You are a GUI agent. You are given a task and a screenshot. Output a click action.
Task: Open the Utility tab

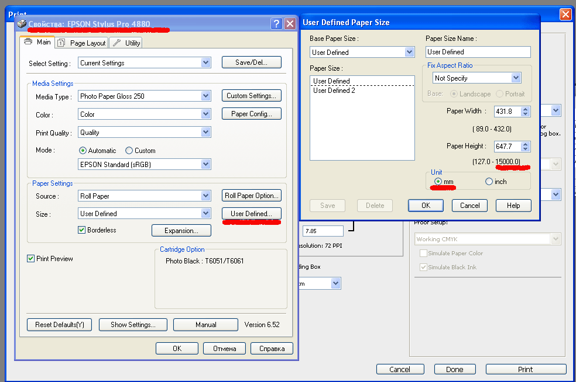(x=126, y=43)
